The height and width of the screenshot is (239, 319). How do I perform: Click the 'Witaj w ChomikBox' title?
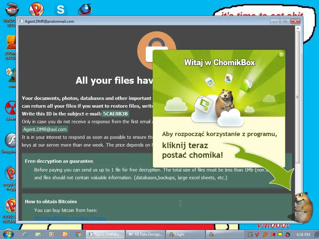click(219, 63)
